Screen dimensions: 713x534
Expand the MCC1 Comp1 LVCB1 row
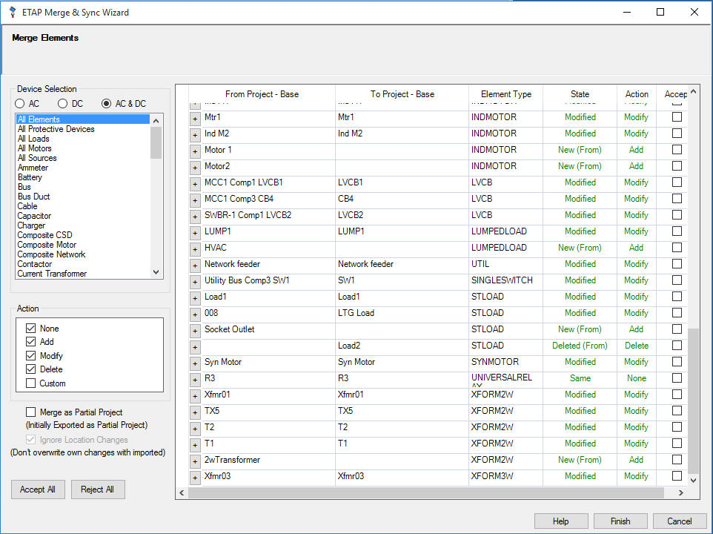[x=195, y=184]
